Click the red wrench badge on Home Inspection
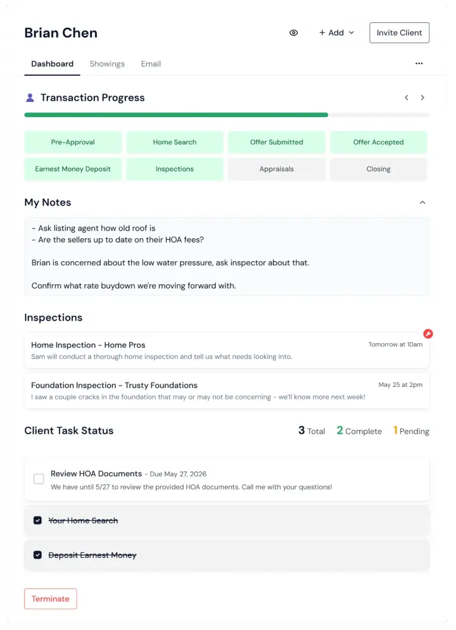This screenshot has width=456, height=630. (428, 334)
